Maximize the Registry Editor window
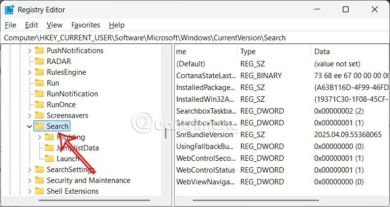Screen dimensions: 390x207 (x=346, y=9)
